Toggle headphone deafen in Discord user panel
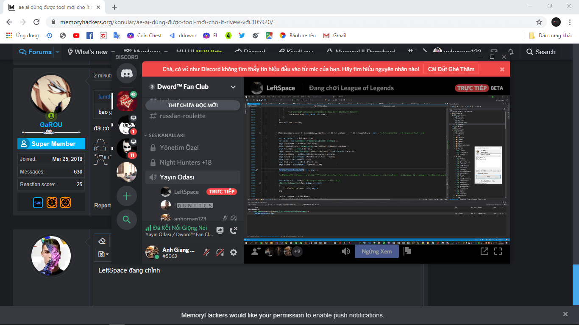The height and width of the screenshot is (325, 579). [220, 252]
